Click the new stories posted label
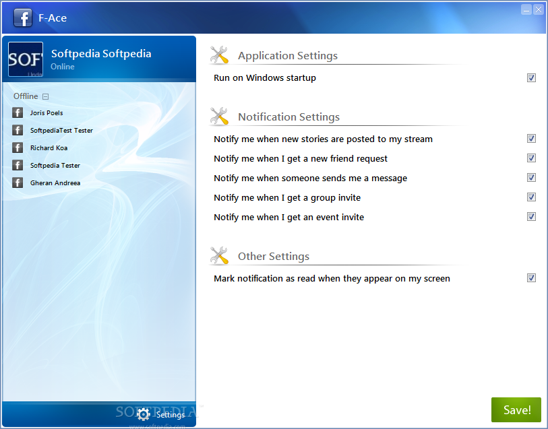The width and height of the screenshot is (548, 429). pos(324,139)
